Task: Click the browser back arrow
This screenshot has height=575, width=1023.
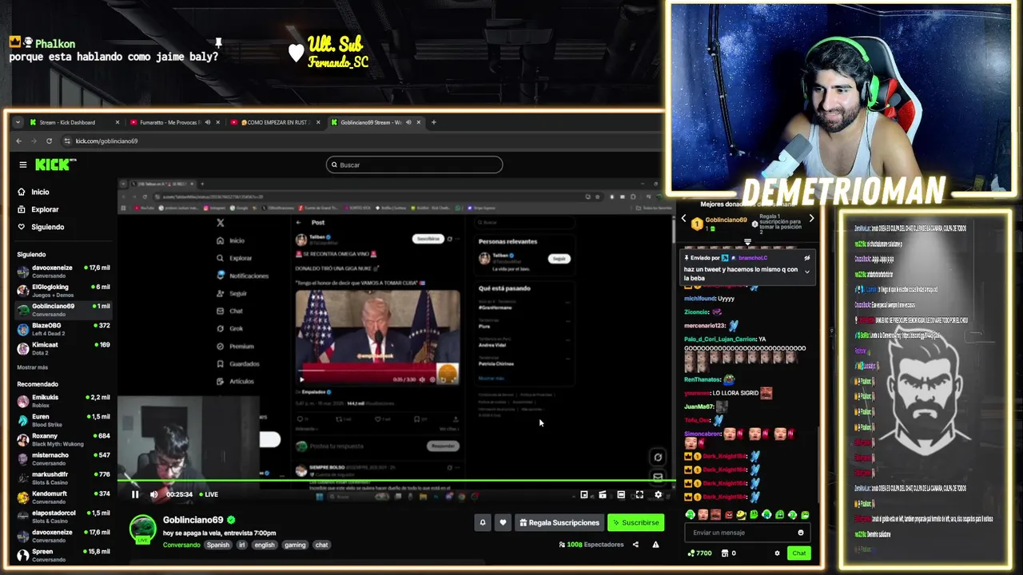Action: [19, 141]
